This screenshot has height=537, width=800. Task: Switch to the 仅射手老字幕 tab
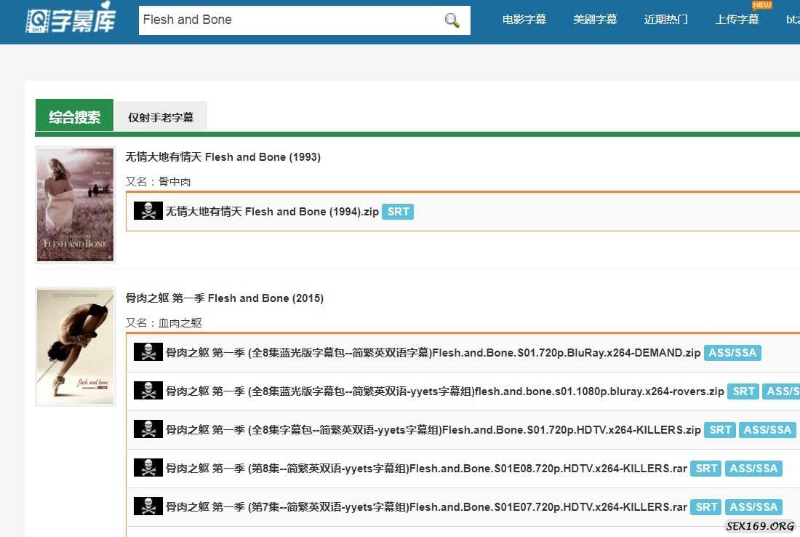pyautogui.click(x=161, y=117)
